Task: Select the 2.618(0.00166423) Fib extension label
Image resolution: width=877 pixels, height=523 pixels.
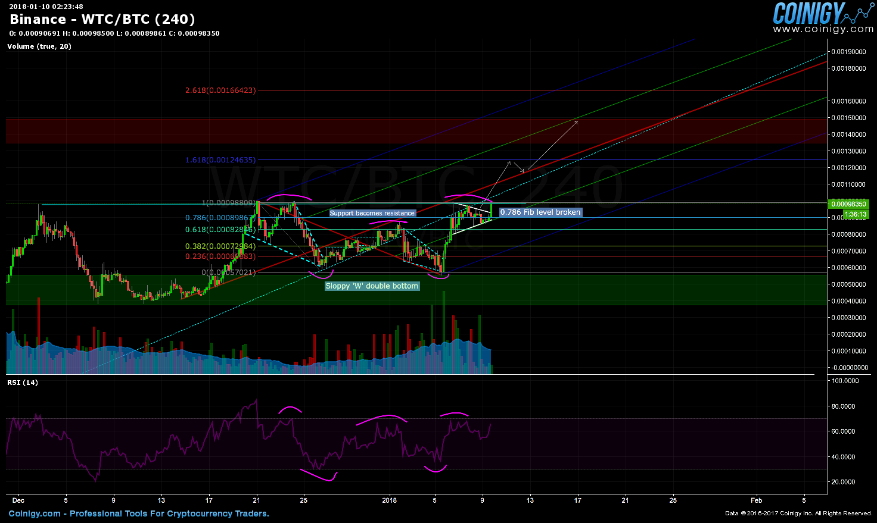Action: (x=220, y=90)
